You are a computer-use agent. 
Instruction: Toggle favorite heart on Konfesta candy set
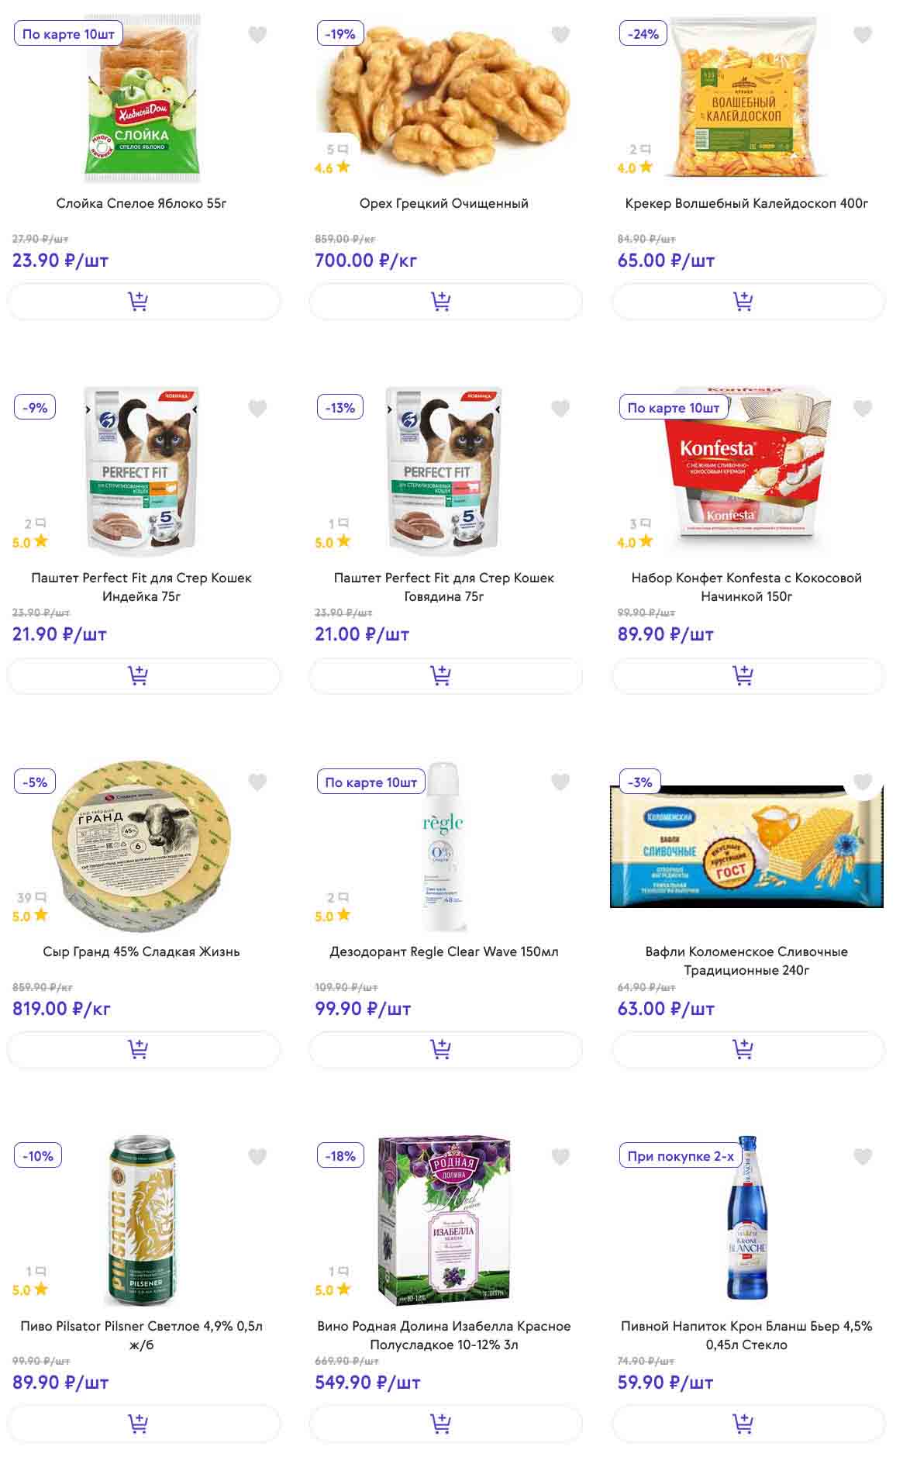click(x=863, y=408)
